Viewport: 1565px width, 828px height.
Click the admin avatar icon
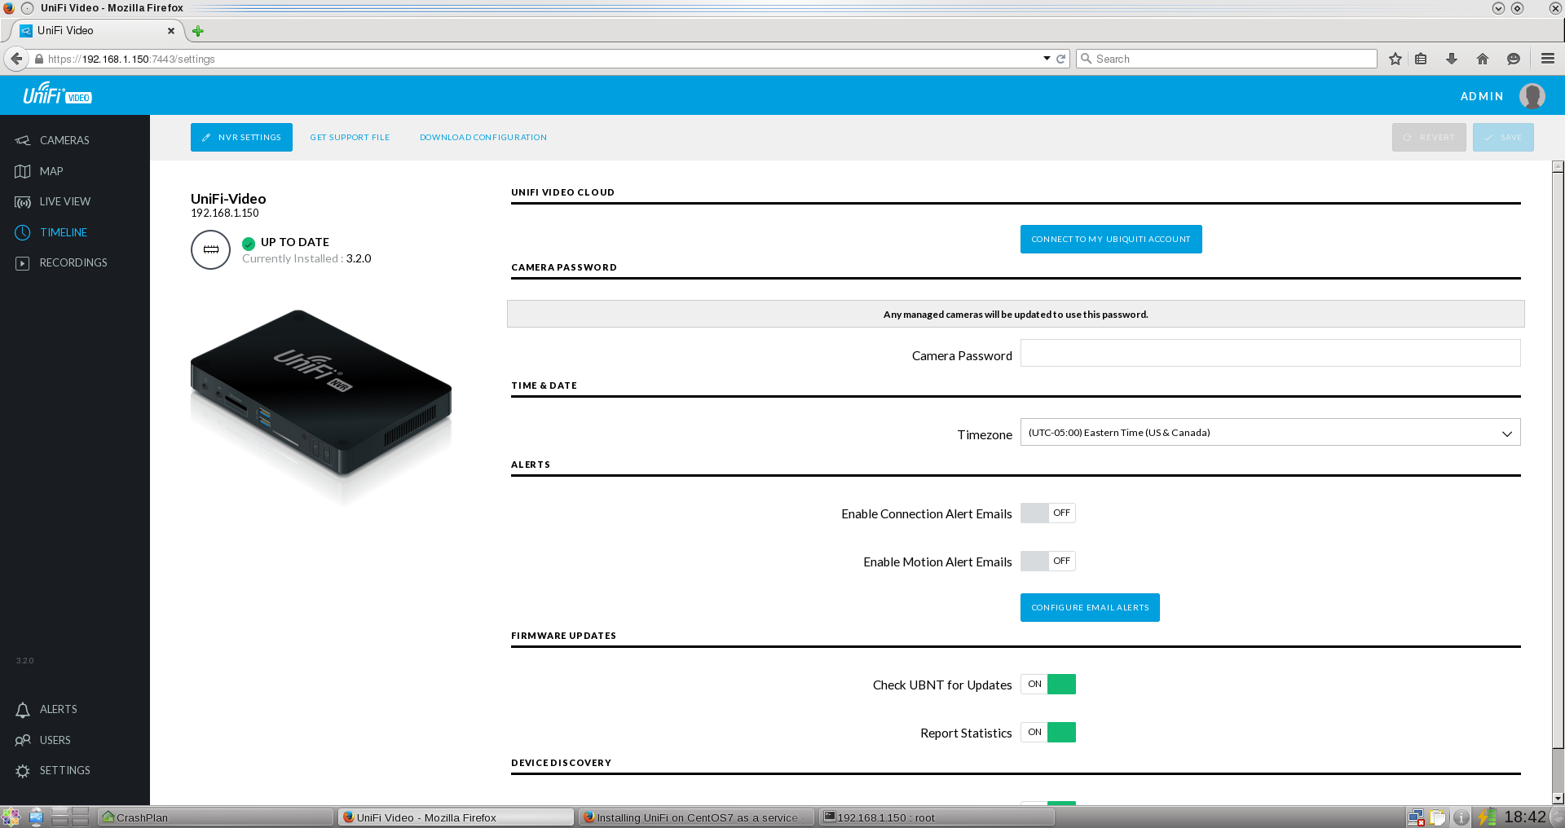click(x=1532, y=96)
